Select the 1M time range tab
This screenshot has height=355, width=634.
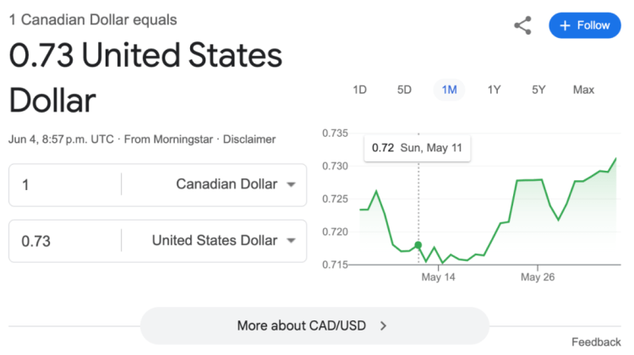point(449,90)
